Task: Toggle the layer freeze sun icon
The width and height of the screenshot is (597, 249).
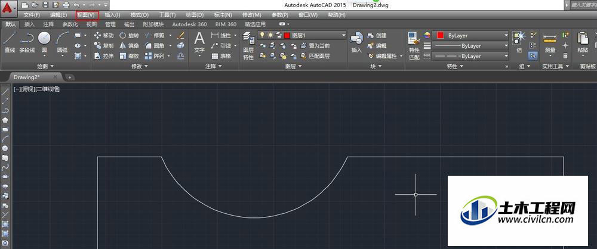Action: point(270,35)
